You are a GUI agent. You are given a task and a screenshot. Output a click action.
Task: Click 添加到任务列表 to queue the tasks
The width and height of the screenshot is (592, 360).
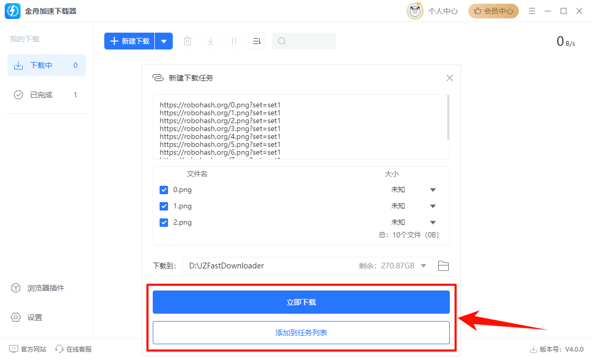tap(301, 333)
